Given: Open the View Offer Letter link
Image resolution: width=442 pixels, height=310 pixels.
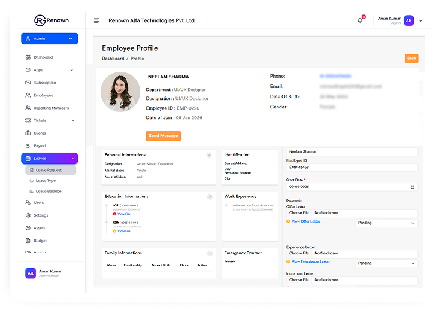Looking at the screenshot, I should coord(305,221).
